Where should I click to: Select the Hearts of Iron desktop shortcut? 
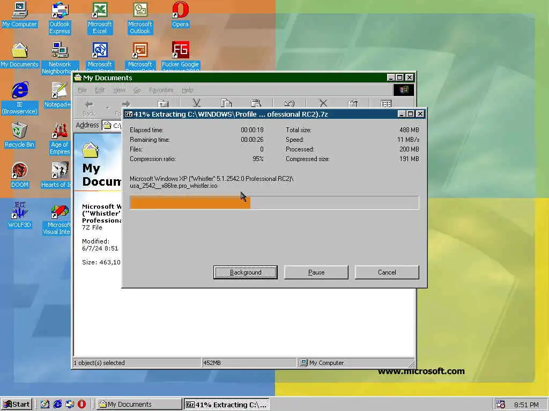click(x=57, y=175)
